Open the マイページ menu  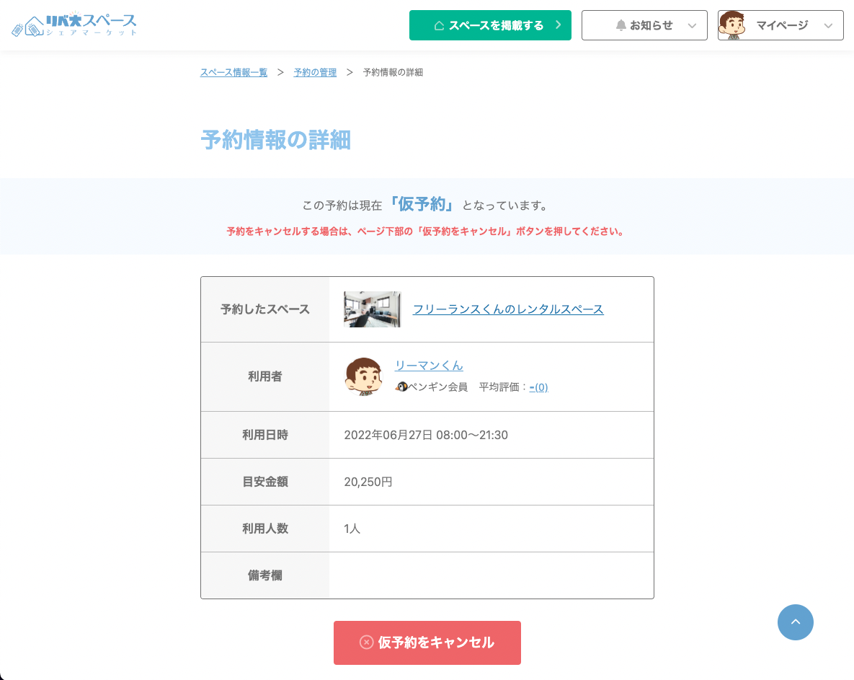coord(781,25)
